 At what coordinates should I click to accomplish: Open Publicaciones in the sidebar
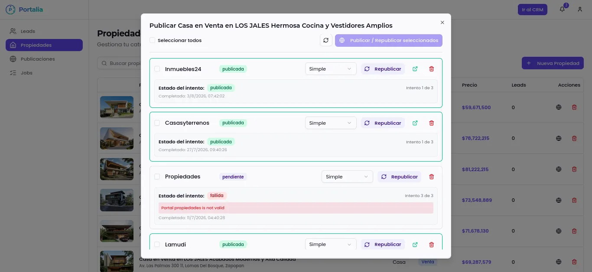(44, 59)
